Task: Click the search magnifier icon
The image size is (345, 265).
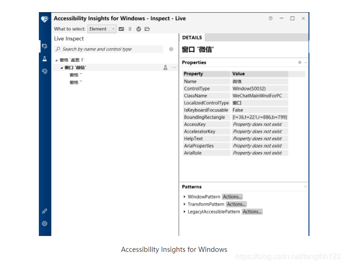Action: 58,49
